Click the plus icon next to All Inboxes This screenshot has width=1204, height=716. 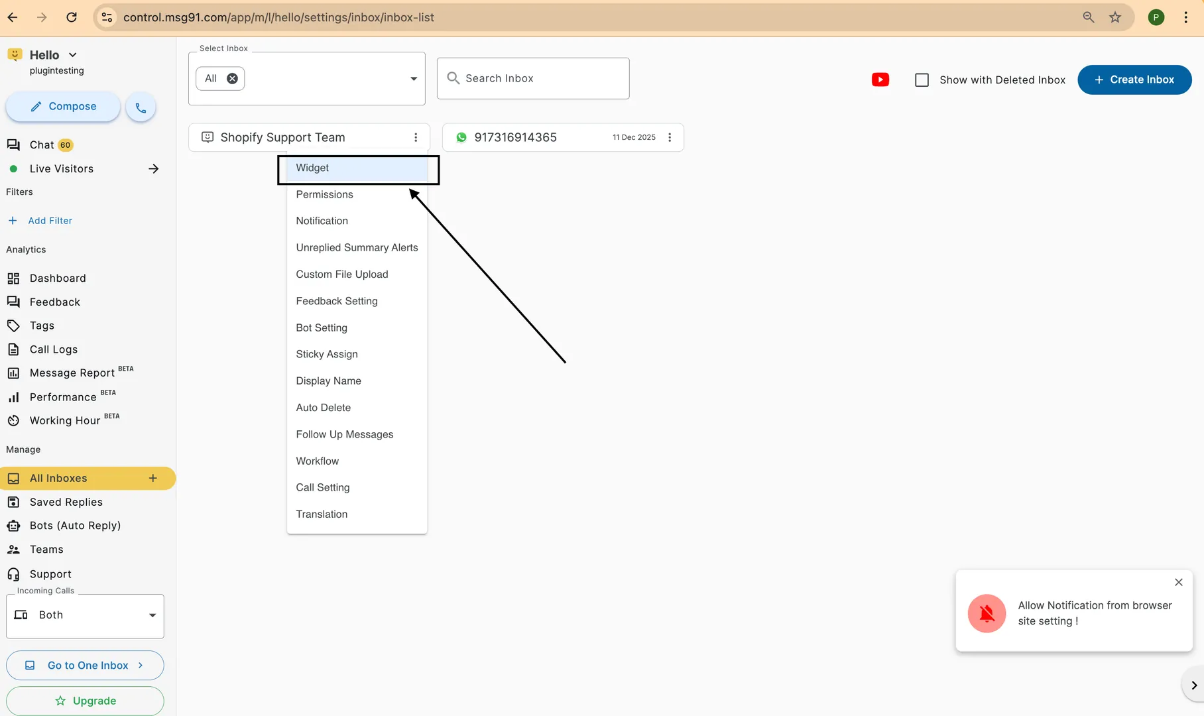[153, 478]
